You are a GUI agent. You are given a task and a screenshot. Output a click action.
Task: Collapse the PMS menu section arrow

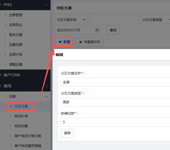[x=46, y=5]
